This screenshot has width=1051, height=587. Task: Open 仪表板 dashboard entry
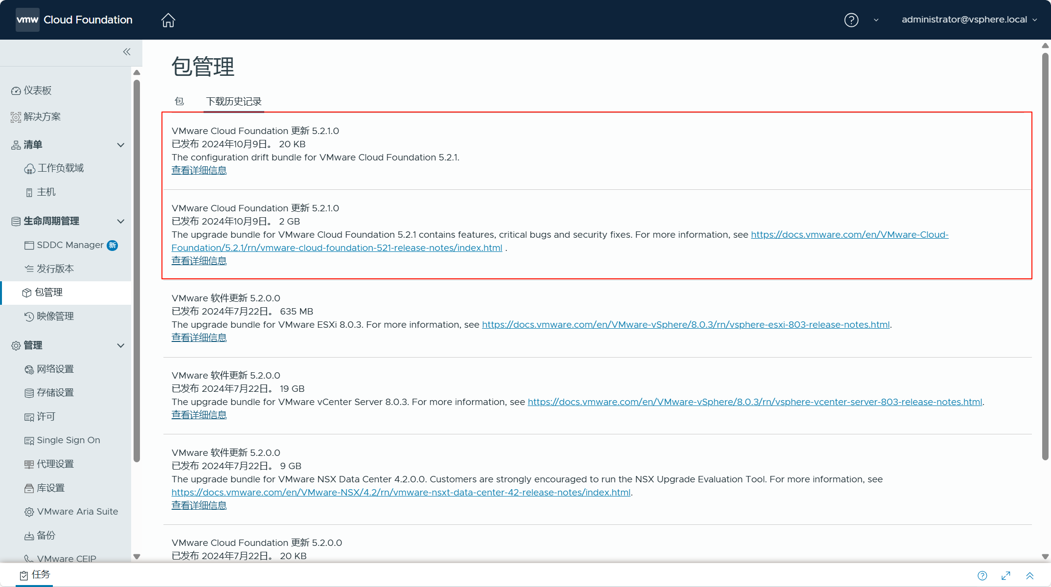pyautogui.click(x=38, y=90)
